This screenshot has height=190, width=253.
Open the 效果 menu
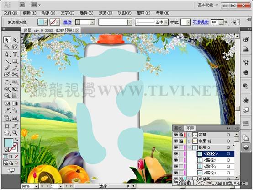pos(105,13)
